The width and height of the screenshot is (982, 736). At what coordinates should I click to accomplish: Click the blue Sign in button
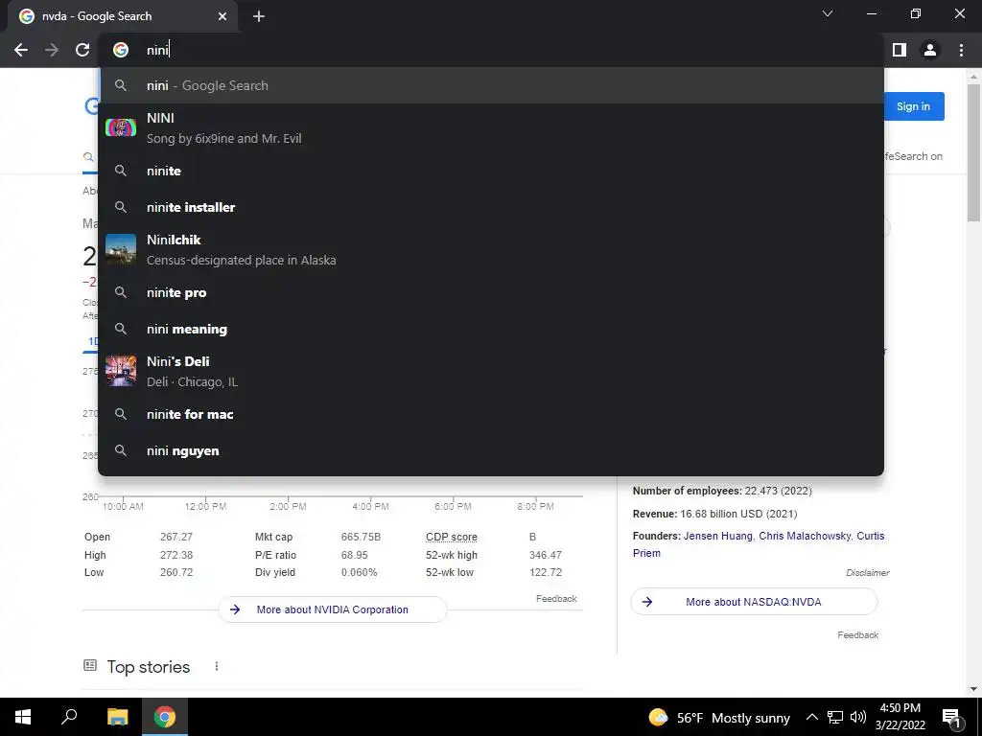pyautogui.click(x=913, y=106)
